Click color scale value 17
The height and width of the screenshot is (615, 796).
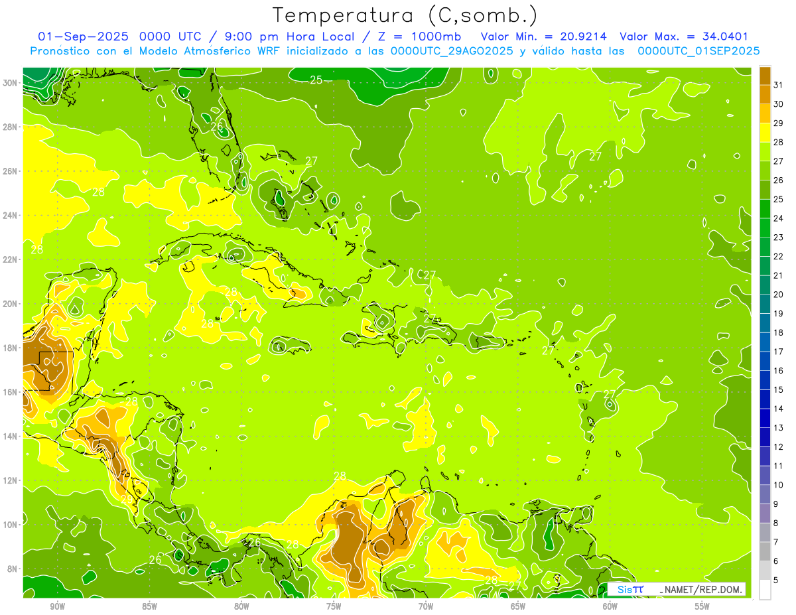click(x=779, y=352)
